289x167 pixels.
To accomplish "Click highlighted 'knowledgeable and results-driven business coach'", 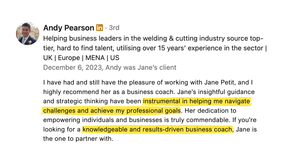I will click(x=158, y=129).
